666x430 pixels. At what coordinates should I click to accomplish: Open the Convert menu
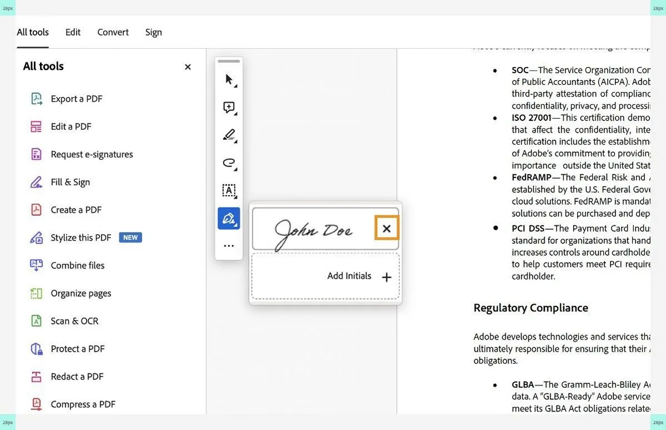113,32
